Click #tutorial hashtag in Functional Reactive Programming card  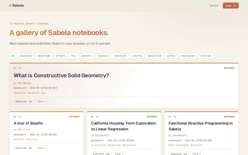[x=196, y=145]
